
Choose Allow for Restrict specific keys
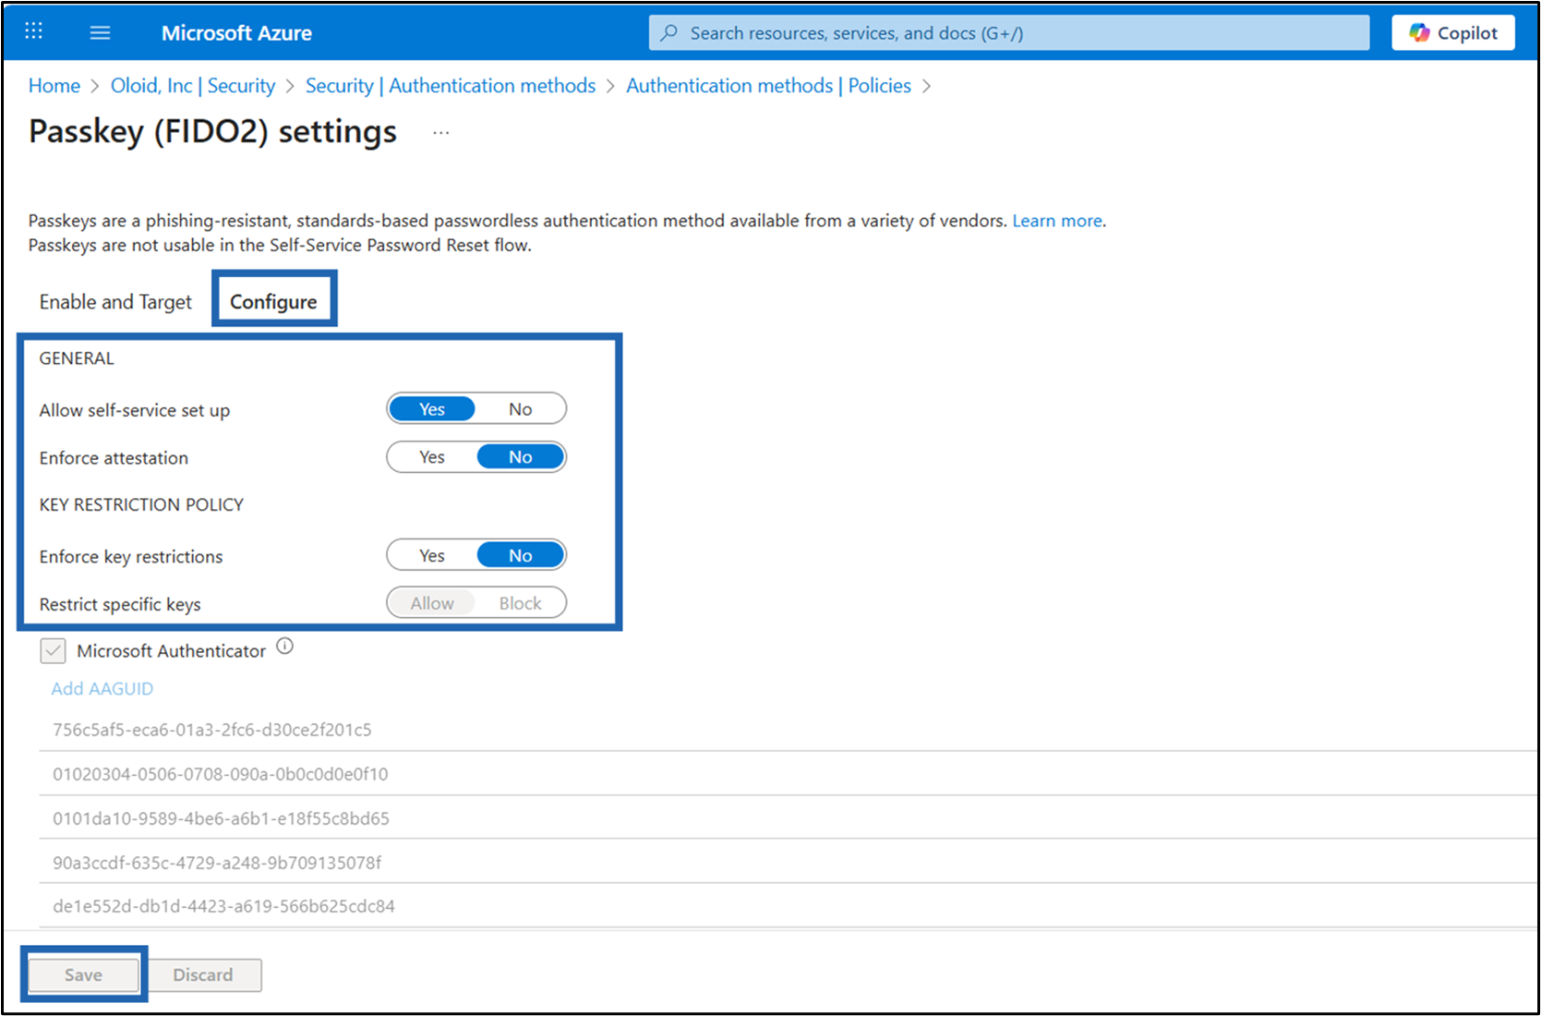tap(432, 603)
